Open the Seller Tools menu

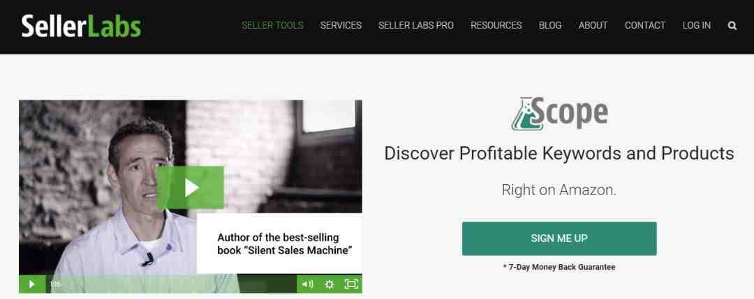pyautogui.click(x=272, y=25)
